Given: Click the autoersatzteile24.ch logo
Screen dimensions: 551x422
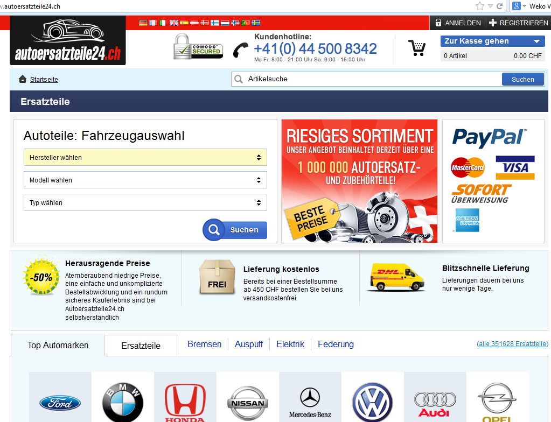Looking at the screenshot, I should 68,40.
